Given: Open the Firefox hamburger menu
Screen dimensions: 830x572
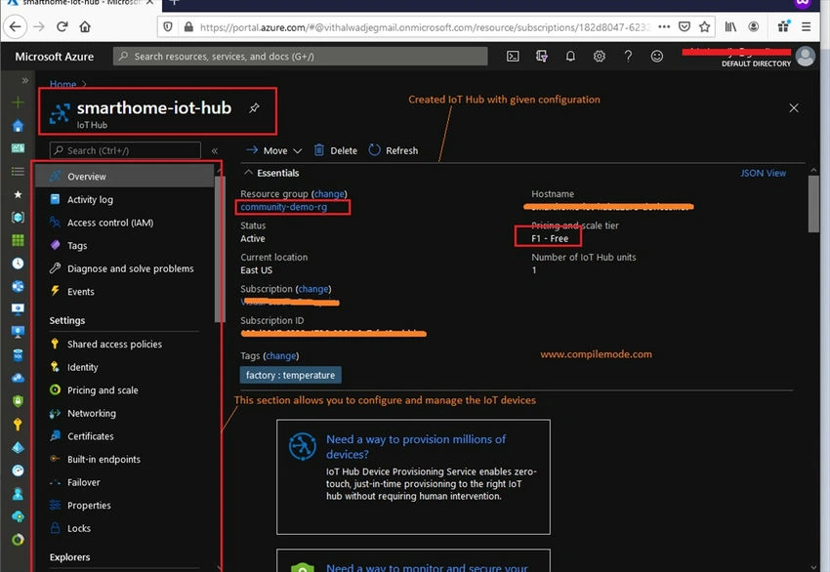Looking at the screenshot, I should 806,26.
